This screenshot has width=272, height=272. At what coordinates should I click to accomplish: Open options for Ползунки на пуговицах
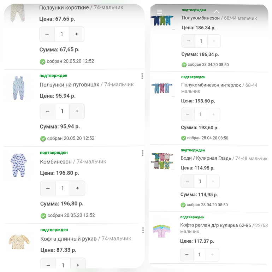tap(142, 76)
